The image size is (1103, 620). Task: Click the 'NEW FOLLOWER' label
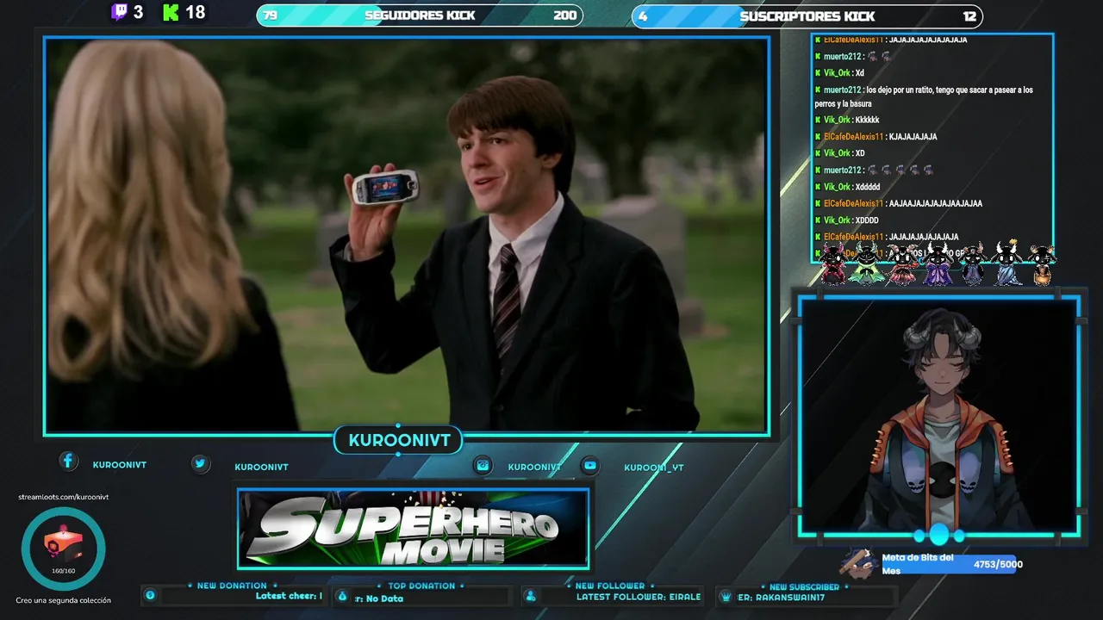click(x=610, y=586)
